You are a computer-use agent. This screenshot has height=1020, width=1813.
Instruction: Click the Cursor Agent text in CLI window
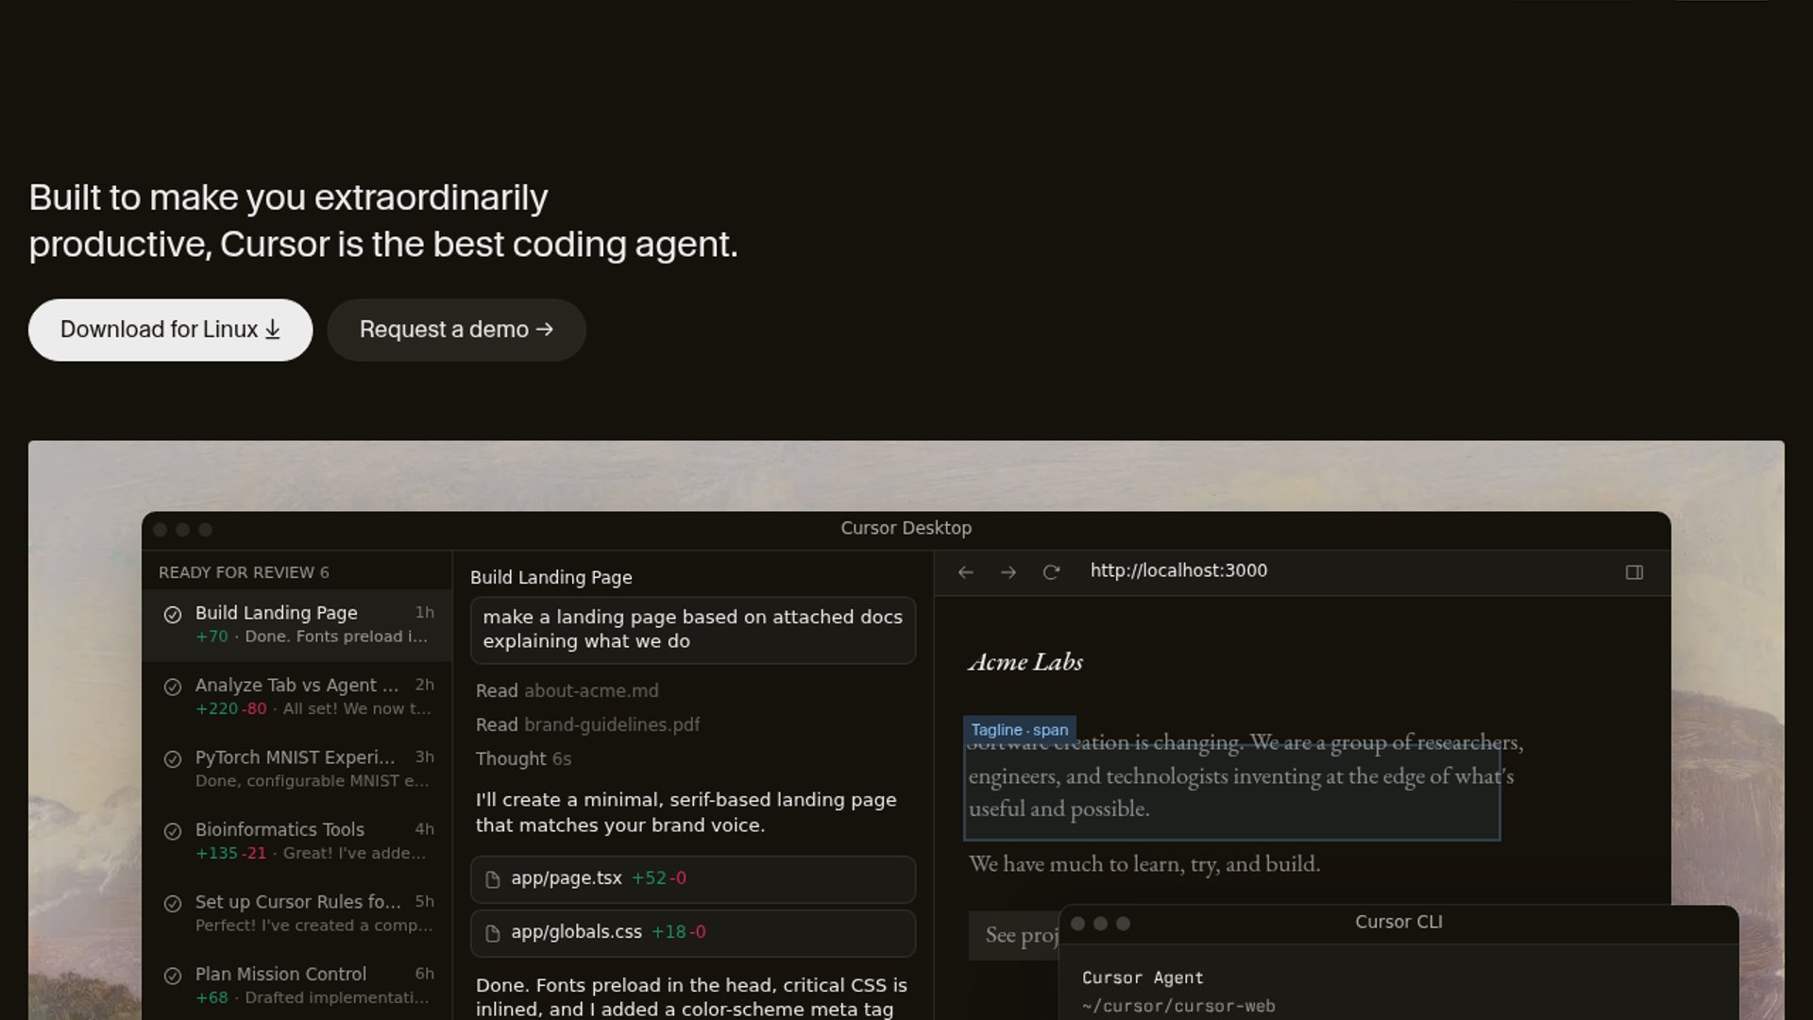1143,978
